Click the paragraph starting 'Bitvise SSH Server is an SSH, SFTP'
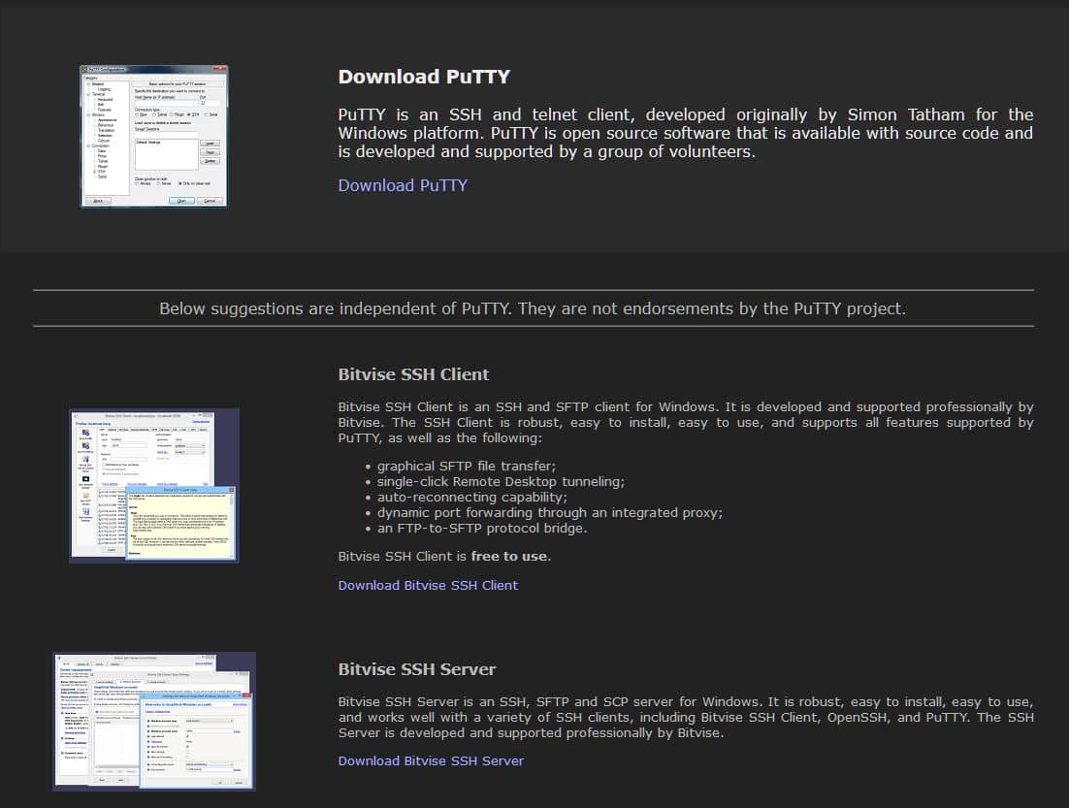This screenshot has width=1069, height=808. pyautogui.click(x=686, y=718)
